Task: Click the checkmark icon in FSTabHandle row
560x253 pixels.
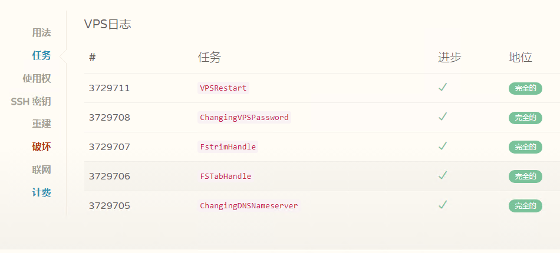Action: (x=443, y=176)
